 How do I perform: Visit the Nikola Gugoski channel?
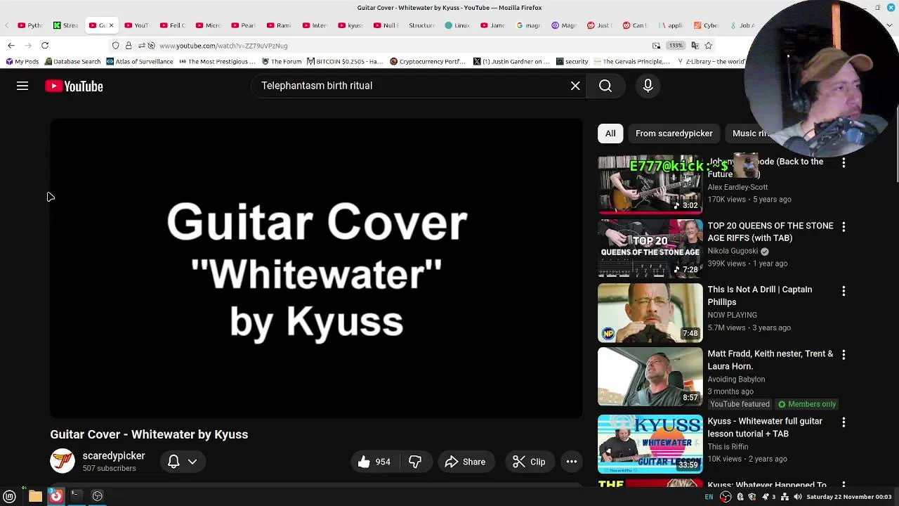tap(733, 251)
